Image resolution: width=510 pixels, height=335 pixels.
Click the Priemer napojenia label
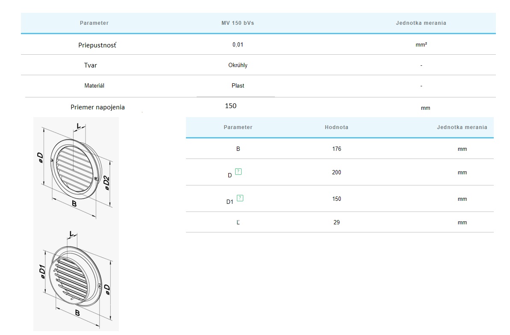[97, 107]
